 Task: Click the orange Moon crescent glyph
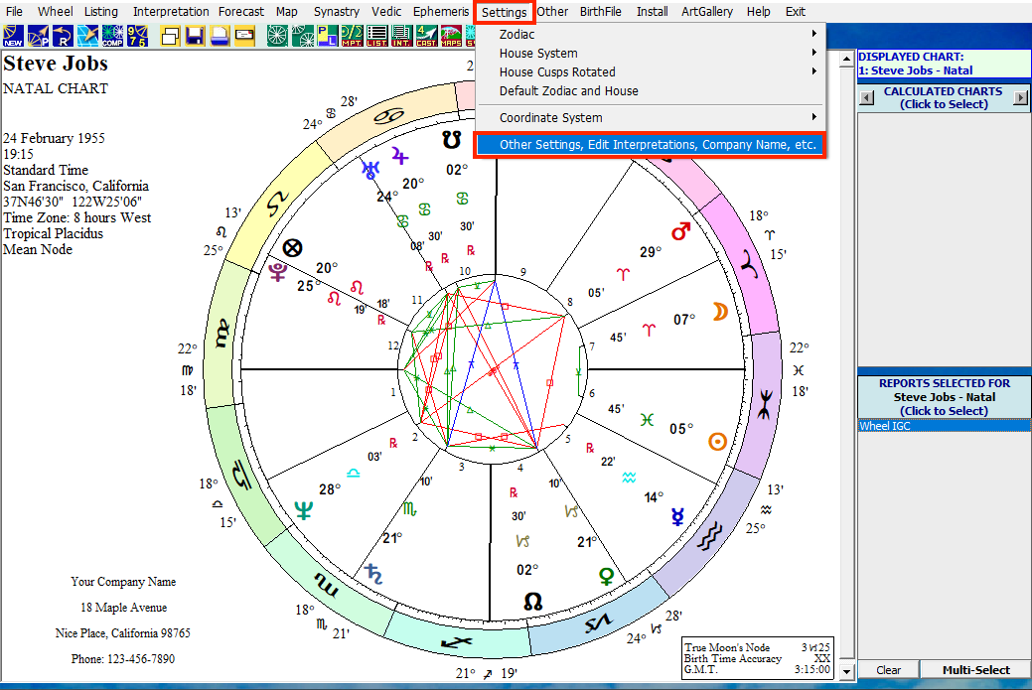pos(721,311)
